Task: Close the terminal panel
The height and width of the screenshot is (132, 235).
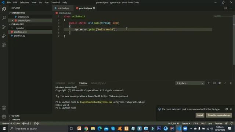Action: 231,83
